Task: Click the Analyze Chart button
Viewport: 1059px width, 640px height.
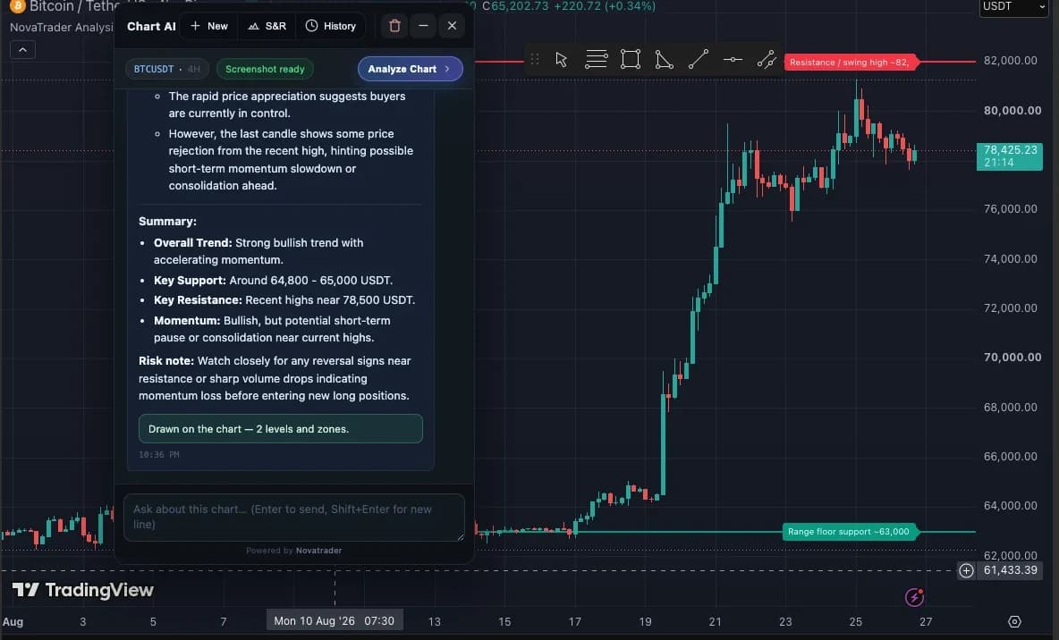Action: point(410,69)
